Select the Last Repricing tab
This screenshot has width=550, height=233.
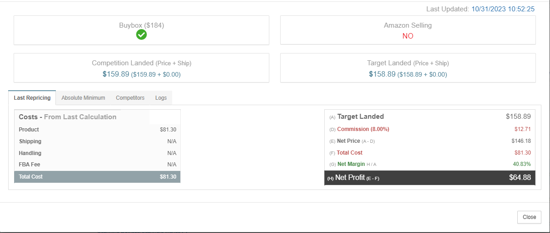click(32, 98)
